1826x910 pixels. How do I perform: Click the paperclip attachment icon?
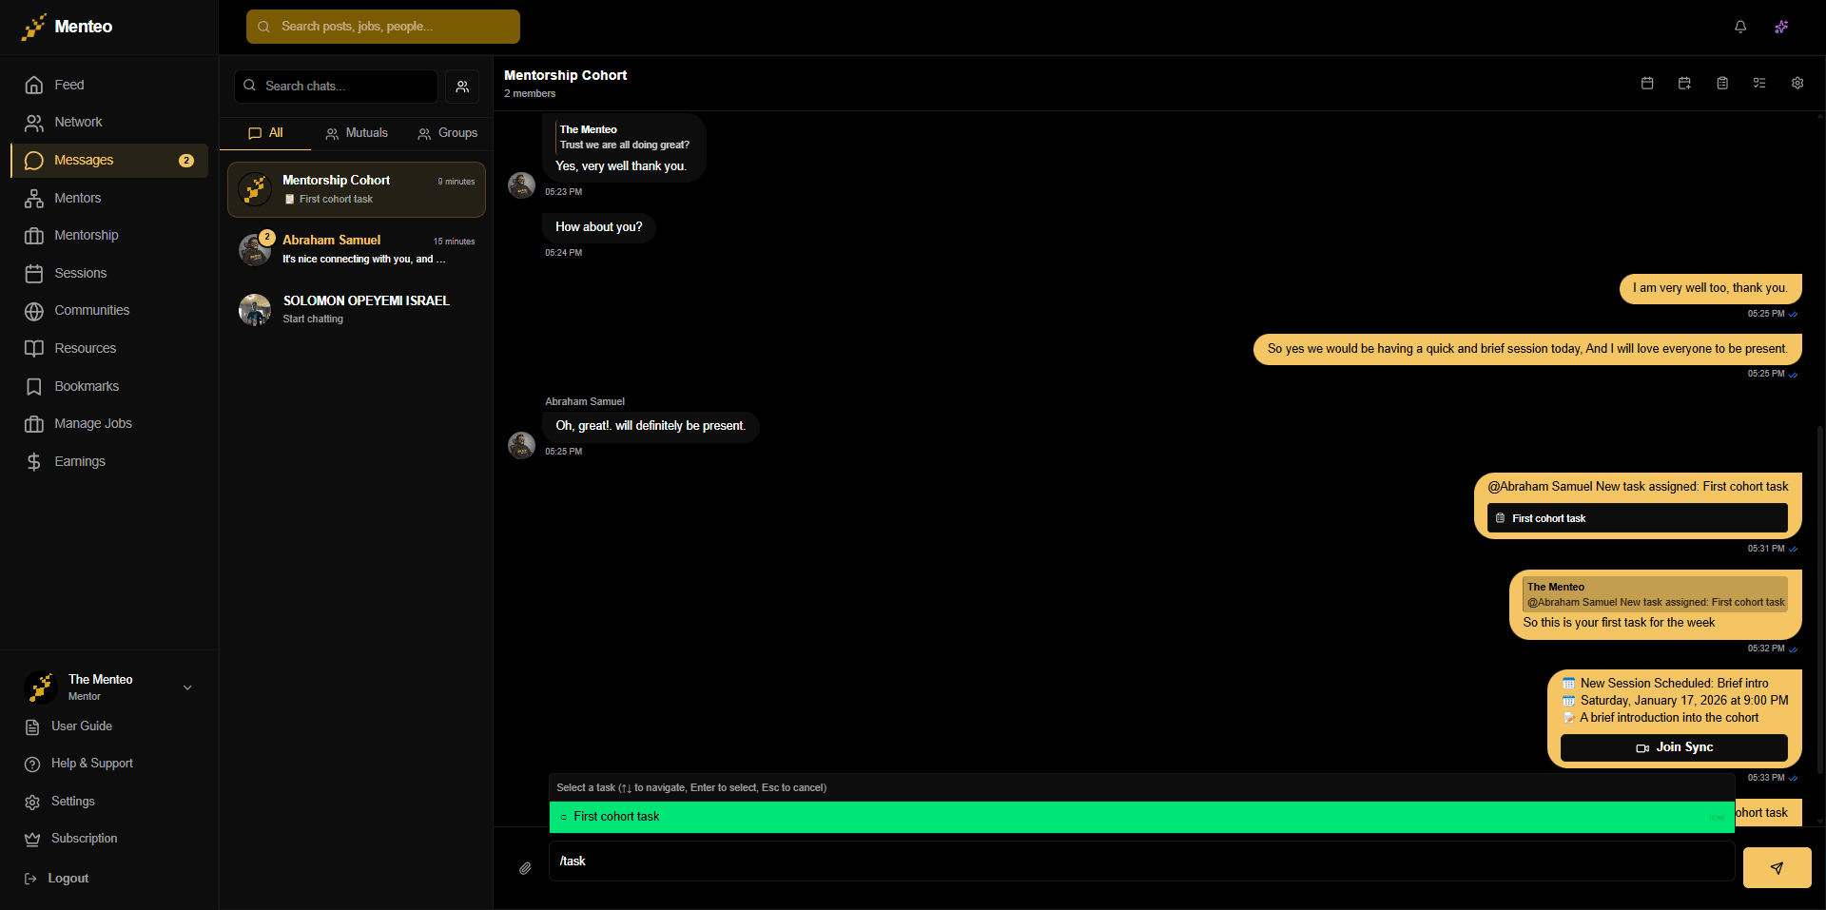coord(525,868)
